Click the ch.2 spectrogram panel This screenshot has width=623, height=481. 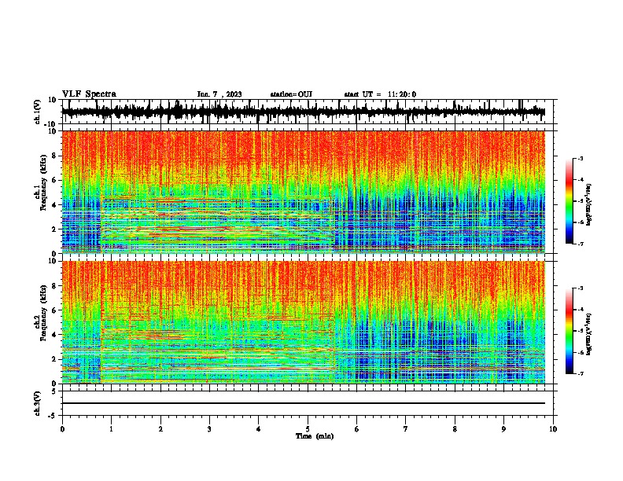tap(304, 322)
